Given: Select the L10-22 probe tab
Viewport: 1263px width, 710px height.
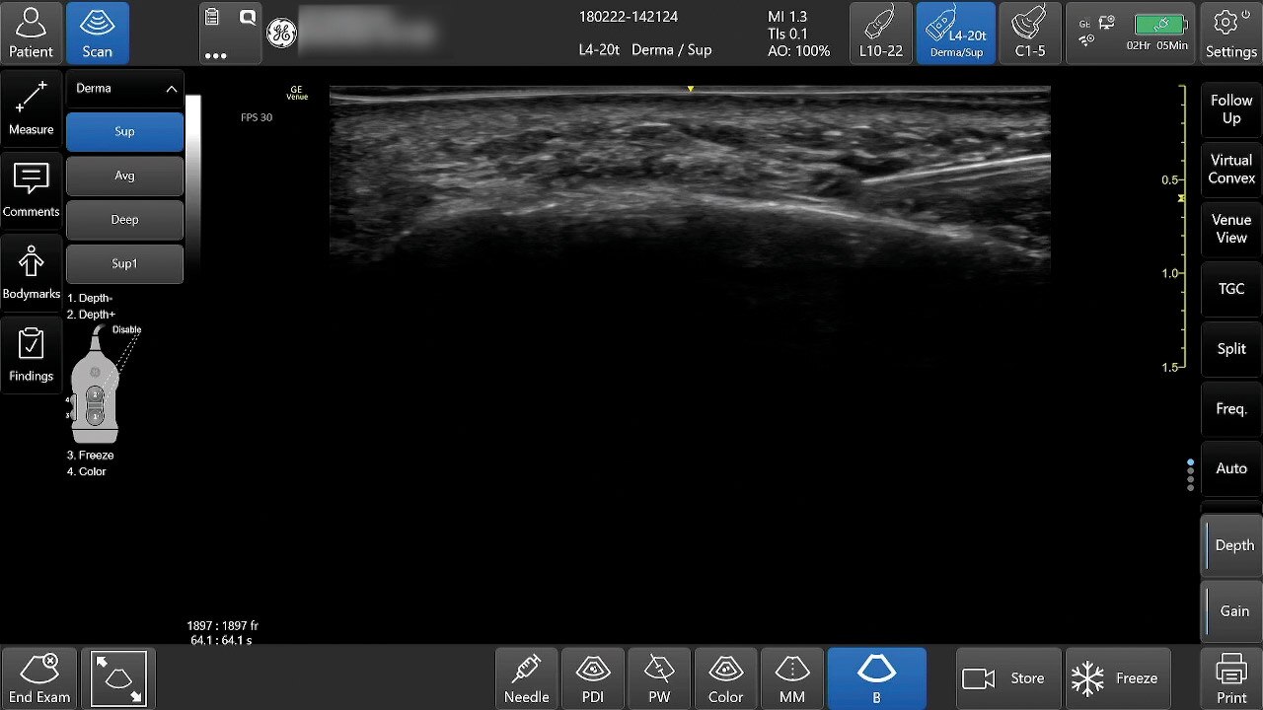Looking at the screenshot, I should click(x=880, y=33).
